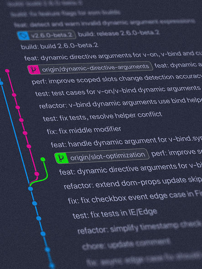Select the "feat: dynamic" commit text beside origin/dynamic-directive-arguments
The image size is (202, 269).
pyautogui.click(x=178, y=65)
